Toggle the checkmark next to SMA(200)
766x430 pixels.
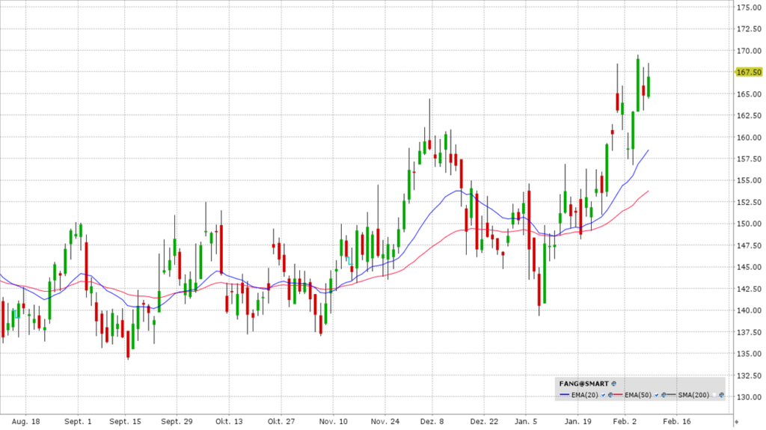[x=714, y=395]
